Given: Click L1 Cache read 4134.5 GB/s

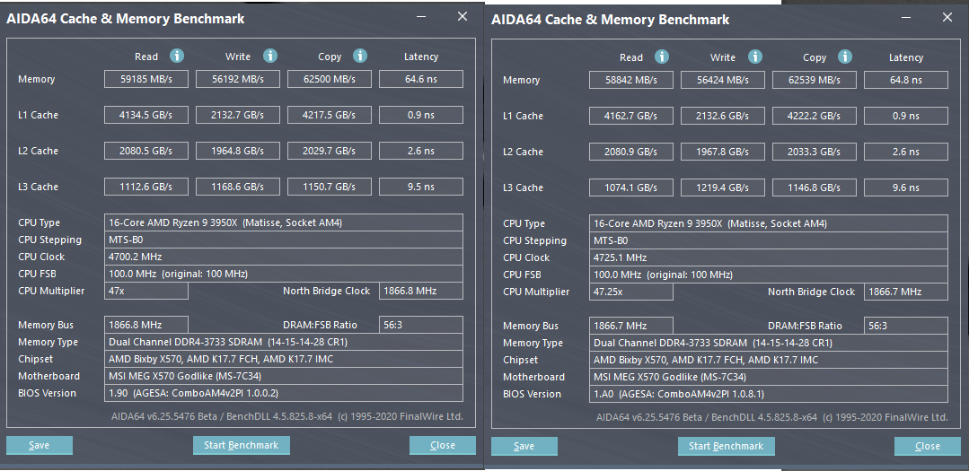Looking at the screenshot, I should tap(146, 115).
